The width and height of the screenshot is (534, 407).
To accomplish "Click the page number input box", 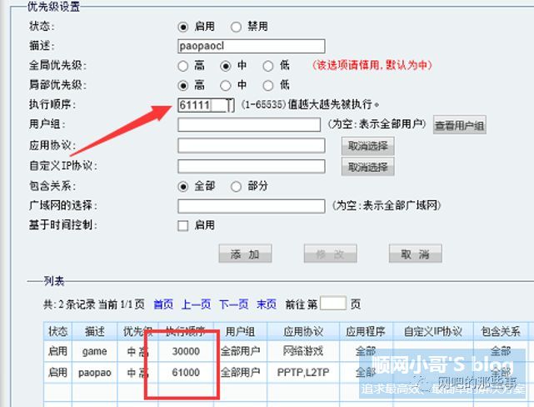I will tap(332, 304).
